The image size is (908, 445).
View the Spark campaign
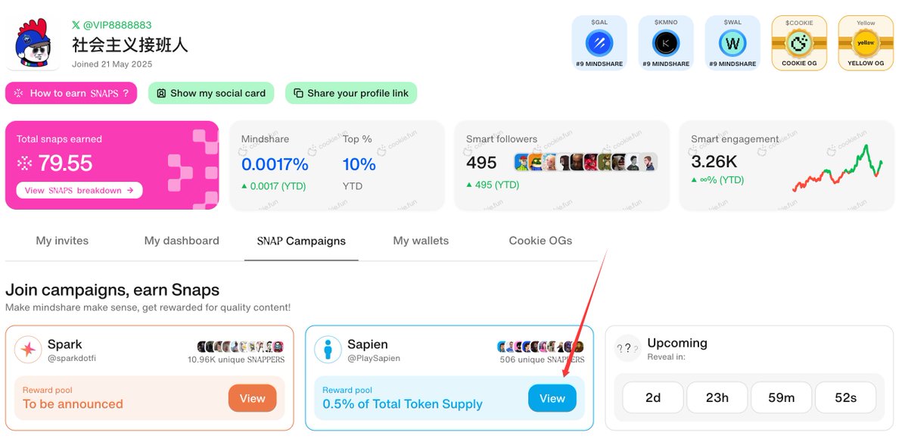(x=253, y=398)
